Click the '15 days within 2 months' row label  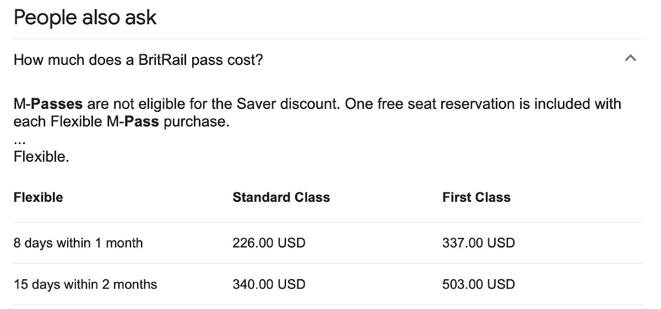click(x=85, y=284)
